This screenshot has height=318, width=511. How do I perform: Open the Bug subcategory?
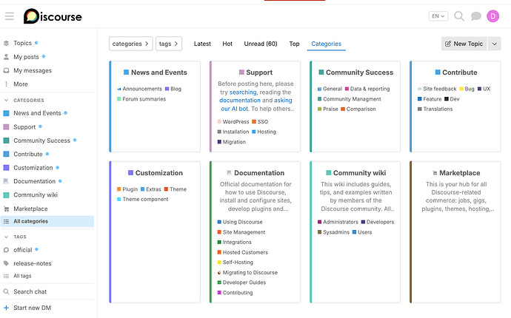point(470,89)
